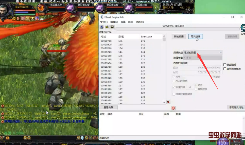This screenshot has width=245, height=145.
Task: Open 高级选项 at the window bottom
Action: 104,138
